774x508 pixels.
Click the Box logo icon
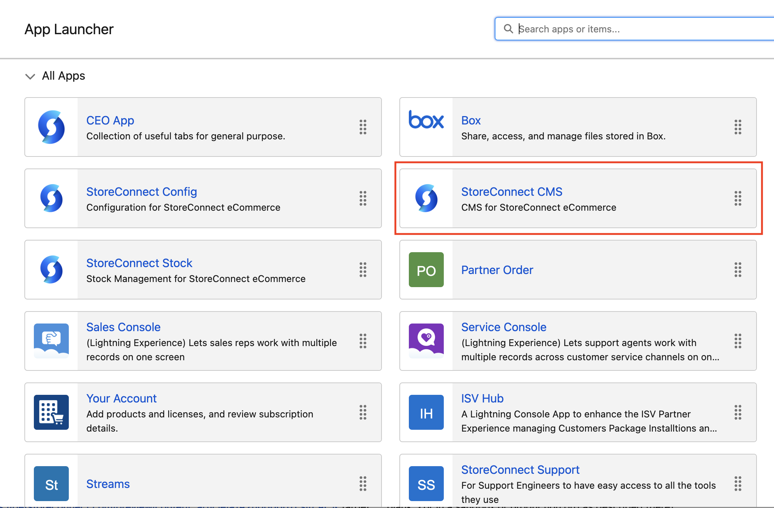426,119
